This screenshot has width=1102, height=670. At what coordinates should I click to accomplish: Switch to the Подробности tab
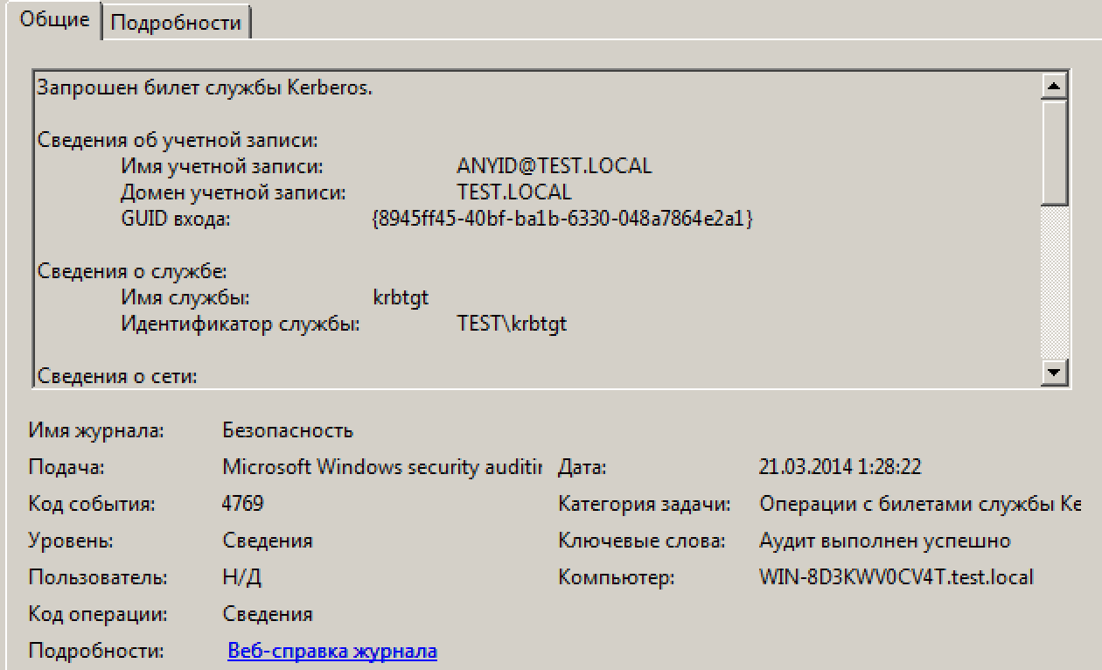177,22
